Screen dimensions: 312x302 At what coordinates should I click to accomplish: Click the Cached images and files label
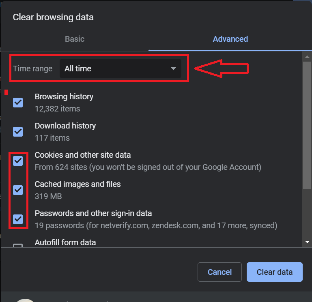point(77,184)
